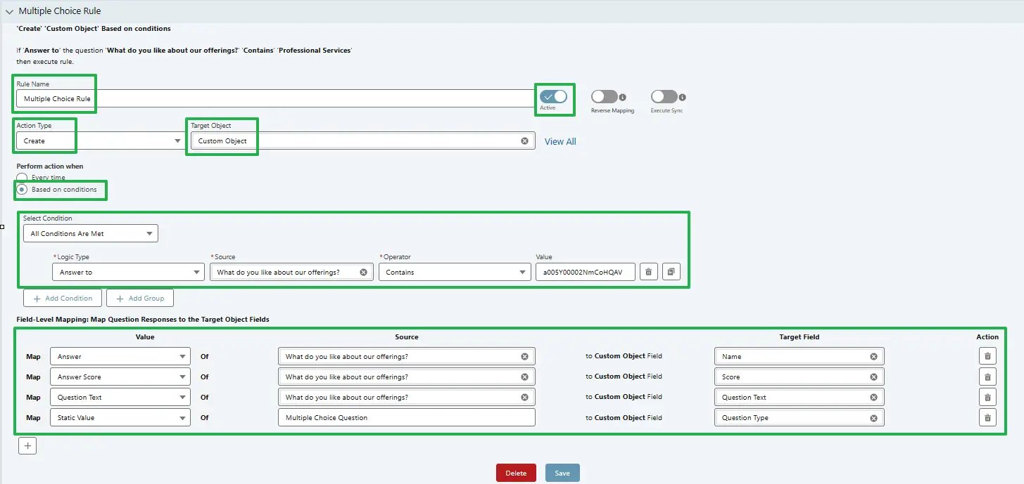Click info icon next to Execute Sync

click(x=683, y=98)
